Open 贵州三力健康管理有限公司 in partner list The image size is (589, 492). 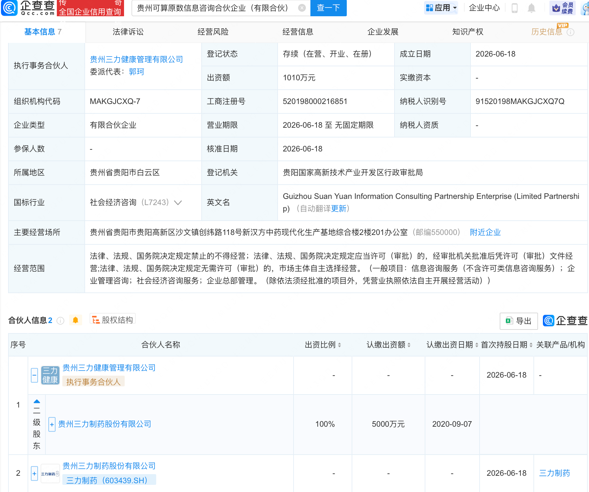[x=109, y=368]
